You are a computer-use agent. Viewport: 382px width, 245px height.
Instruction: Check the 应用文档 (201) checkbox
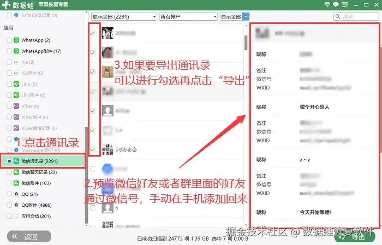[9, 216]
